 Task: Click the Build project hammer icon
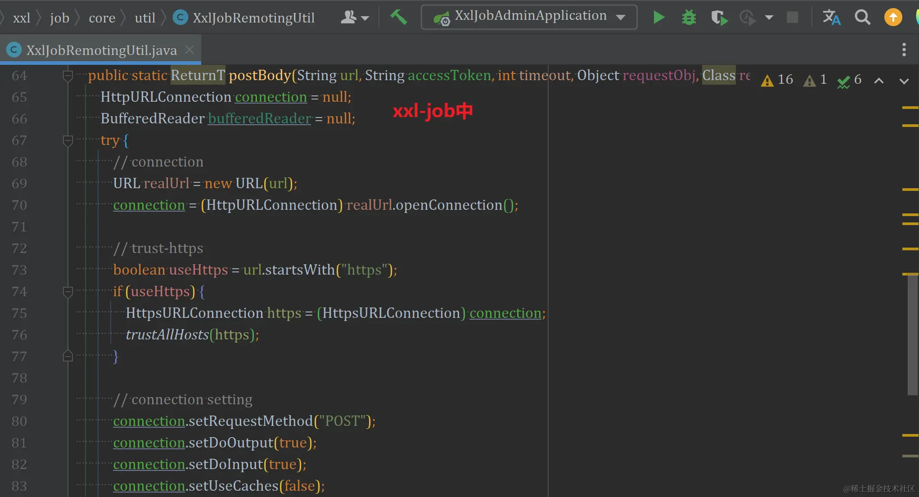(398, 18)
